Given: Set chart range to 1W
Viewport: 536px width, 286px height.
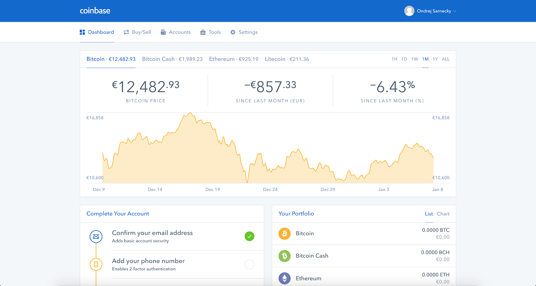Looking at the screenshot, I should coord(415,59).
